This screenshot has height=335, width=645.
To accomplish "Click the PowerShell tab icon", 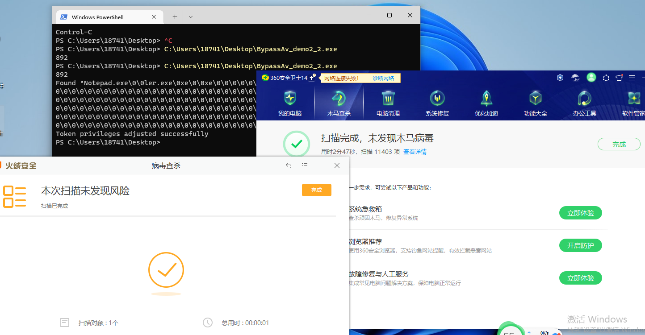I will coord(64,17).
